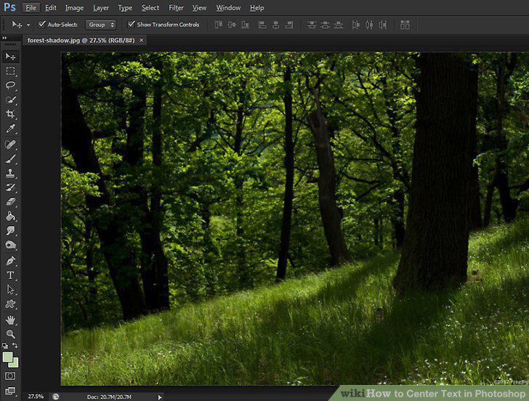
Task: Expand the Move tool preset picker arrow
Action: point(28,25)
